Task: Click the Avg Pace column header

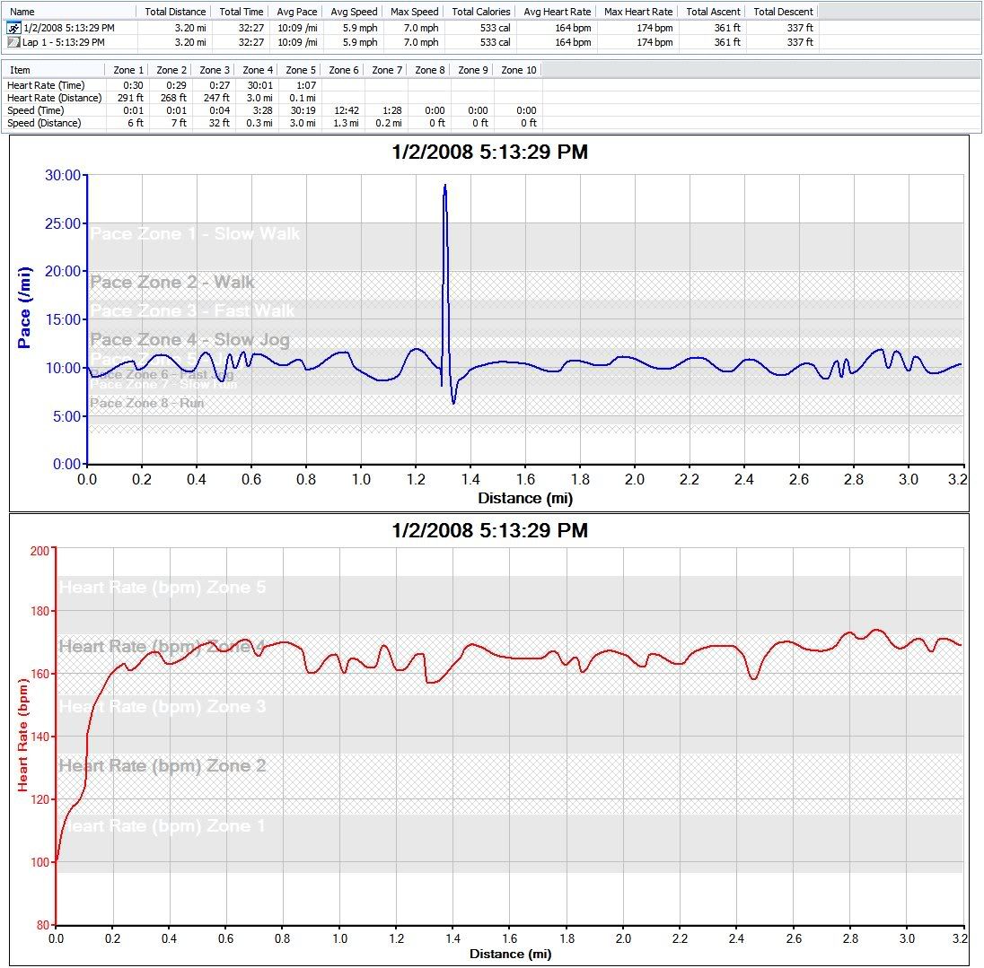Action: [295, 12]
